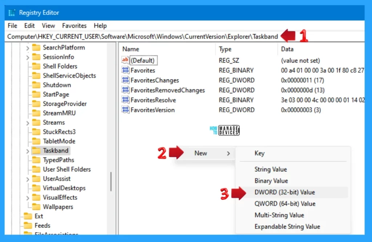
Task: Click the FavoritesVersion DWORD value icon
Action: tap(125, 110)
